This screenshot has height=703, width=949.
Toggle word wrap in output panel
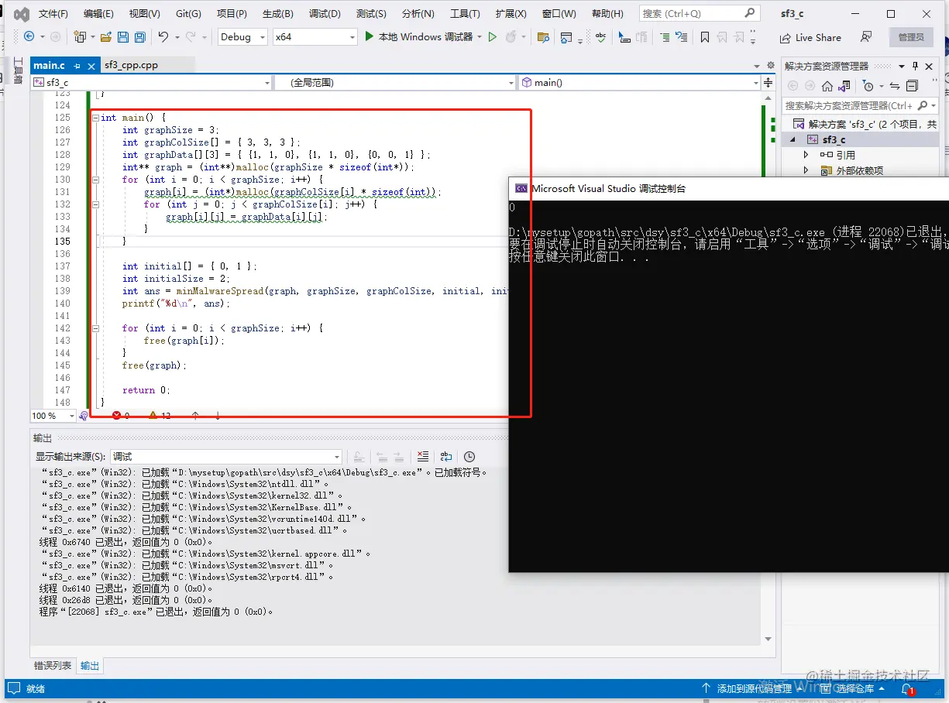(446, 457)
